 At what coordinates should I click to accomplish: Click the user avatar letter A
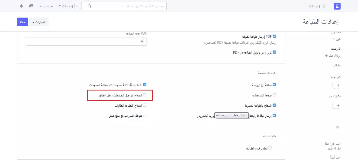(77, 6)
